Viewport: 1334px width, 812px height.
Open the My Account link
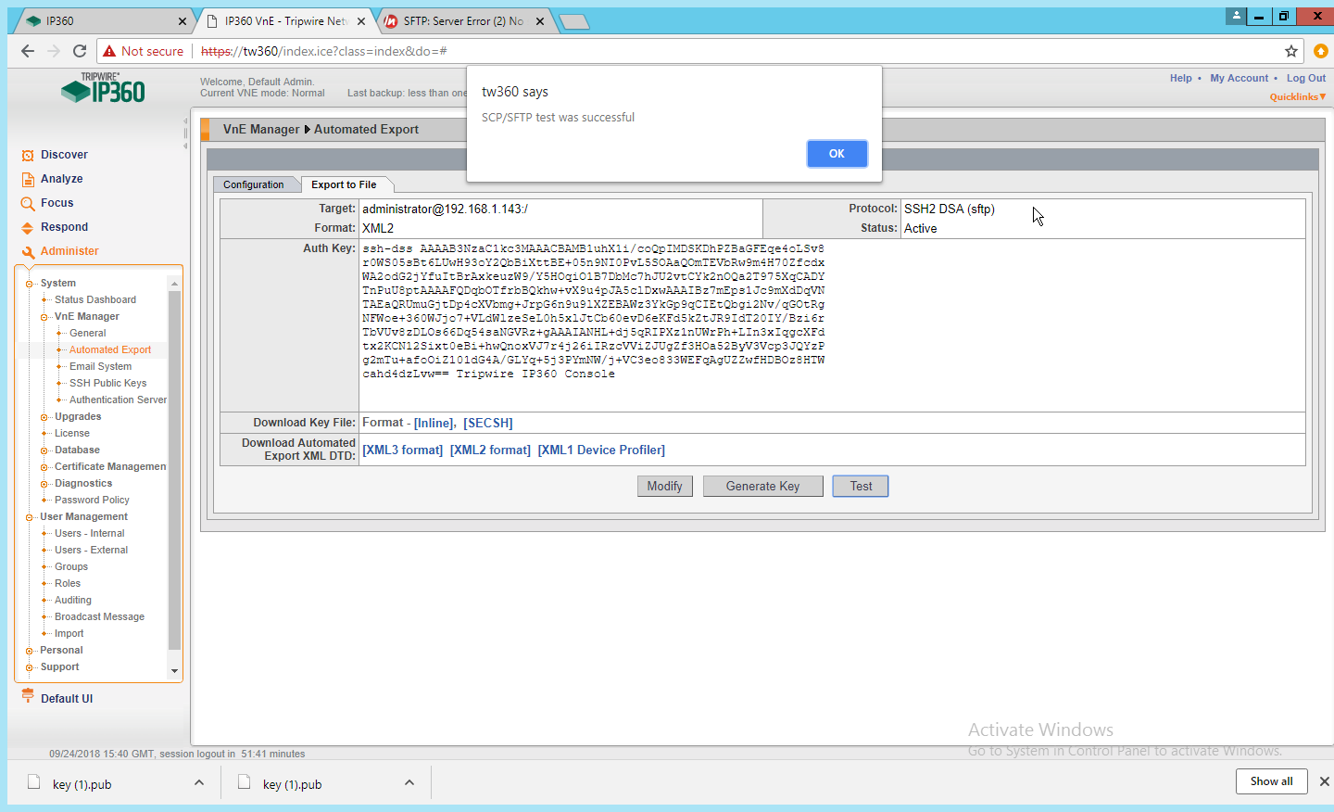[1239, 78]
